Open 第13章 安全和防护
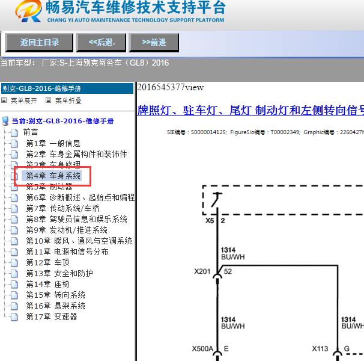The image size is (364, 361). coord(59,273)
